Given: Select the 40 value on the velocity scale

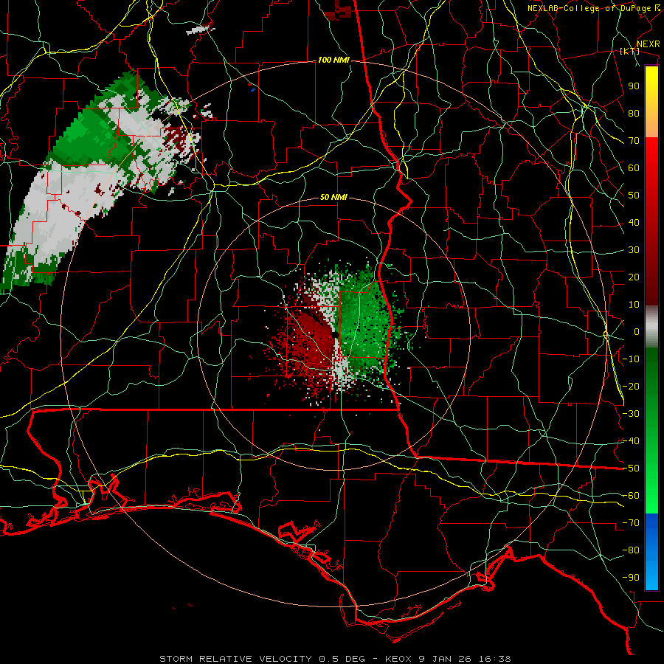Looking at the screenshot, I should 634,223.
